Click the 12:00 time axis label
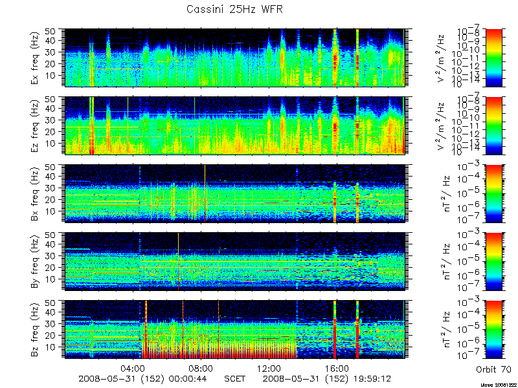The width and height of the screenshot is (518, 388). [269, 368]
